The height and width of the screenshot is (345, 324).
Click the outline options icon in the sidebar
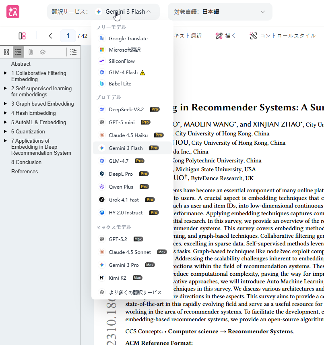73,52
